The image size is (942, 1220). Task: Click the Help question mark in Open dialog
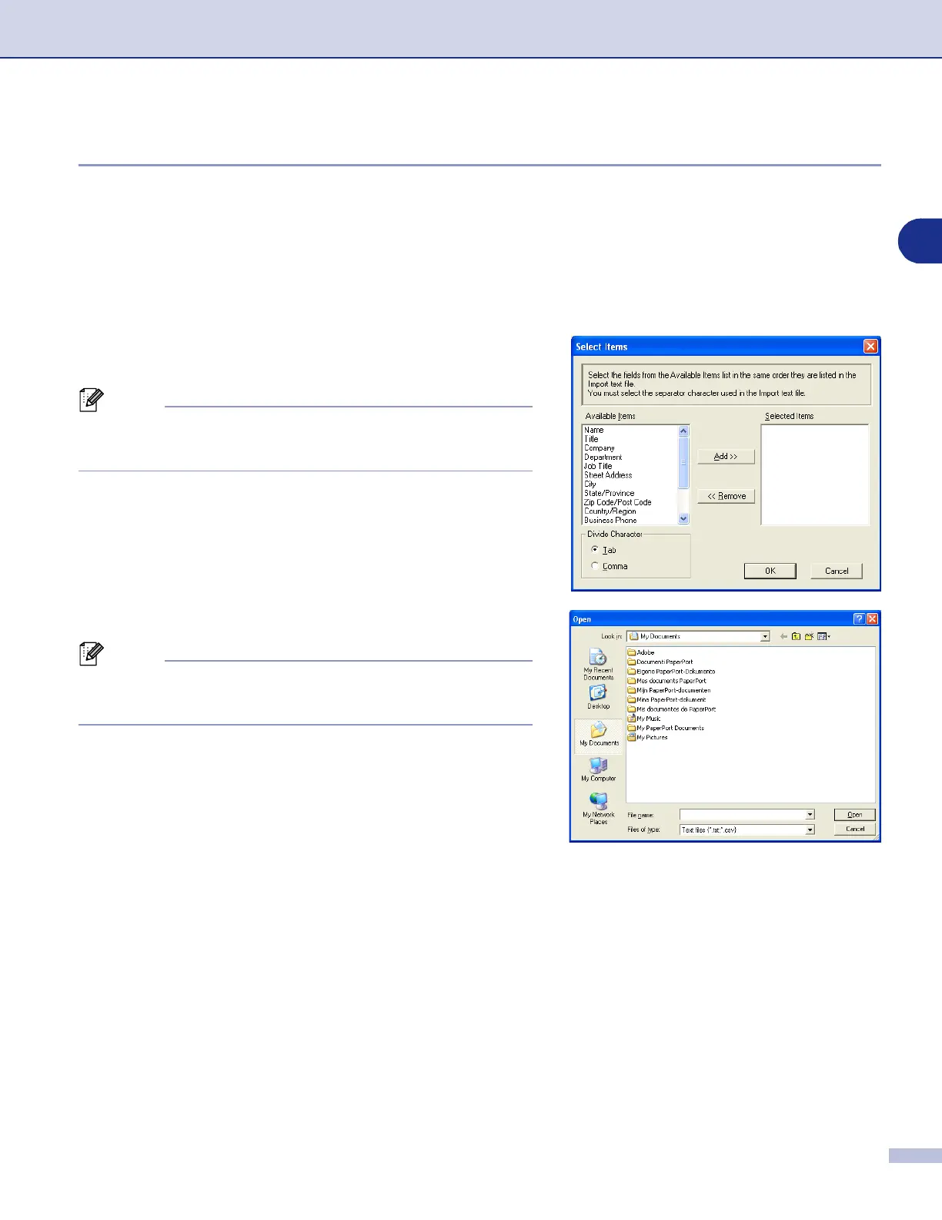860,618
